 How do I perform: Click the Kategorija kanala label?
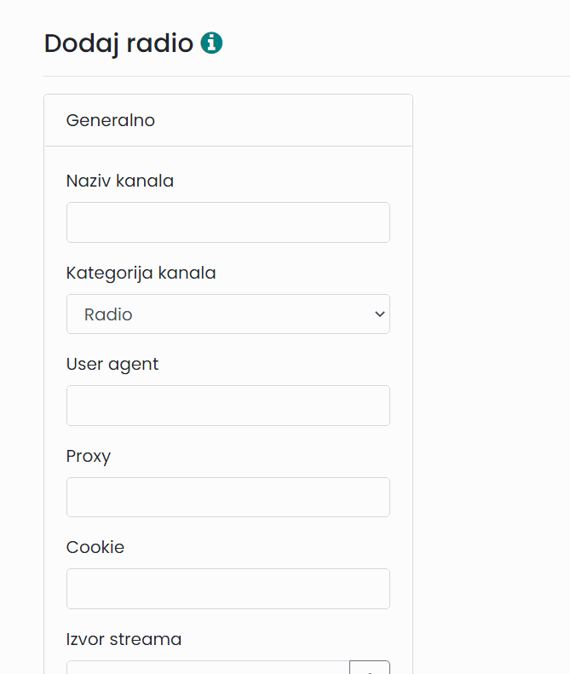(141, 273)
